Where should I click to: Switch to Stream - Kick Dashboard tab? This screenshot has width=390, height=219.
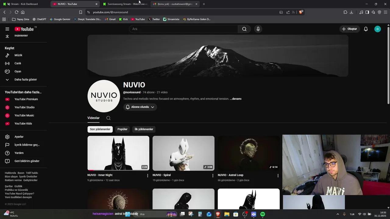click(x=24, y=4)
